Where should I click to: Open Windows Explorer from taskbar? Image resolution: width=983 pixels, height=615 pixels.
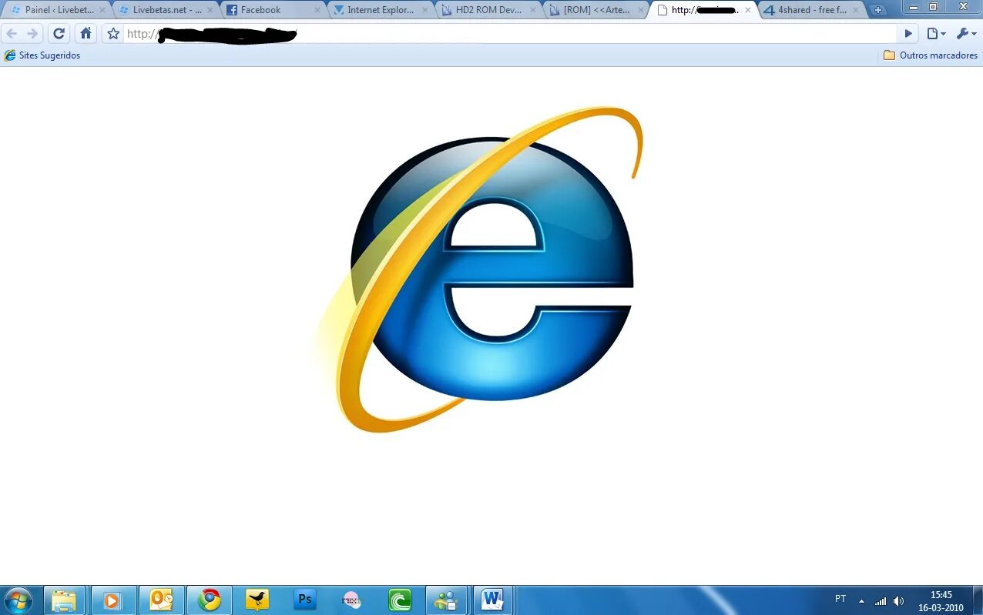tap(65, 600)
